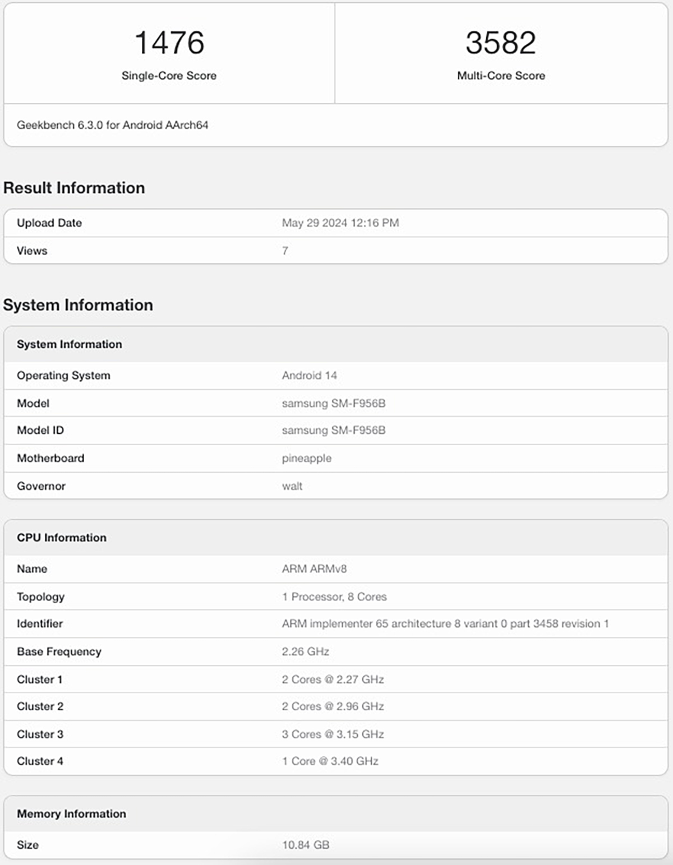Screen dimensions: 673x865
Task: Click the Views label
Action: pyautogui.click(x=32, y=251)
